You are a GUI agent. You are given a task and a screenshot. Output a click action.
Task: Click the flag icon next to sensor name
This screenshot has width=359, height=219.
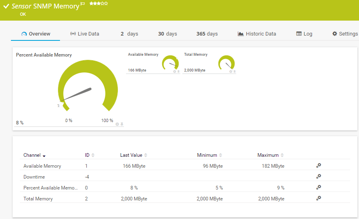[83, 4]
